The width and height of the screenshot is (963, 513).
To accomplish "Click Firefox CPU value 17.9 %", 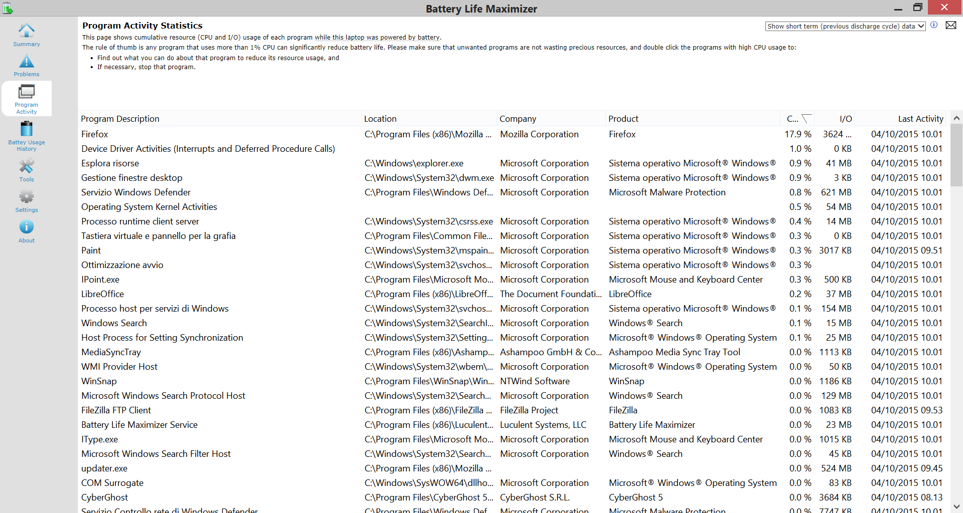I will pos(798,134).
